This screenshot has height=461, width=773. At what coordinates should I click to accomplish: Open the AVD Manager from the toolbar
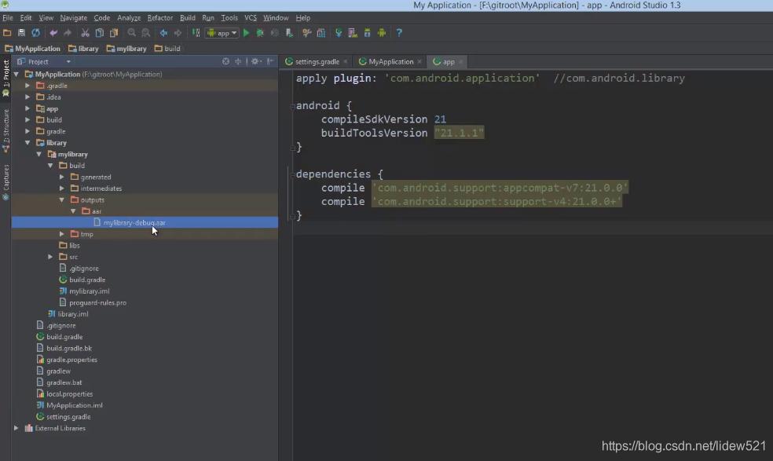coord(351,33)
